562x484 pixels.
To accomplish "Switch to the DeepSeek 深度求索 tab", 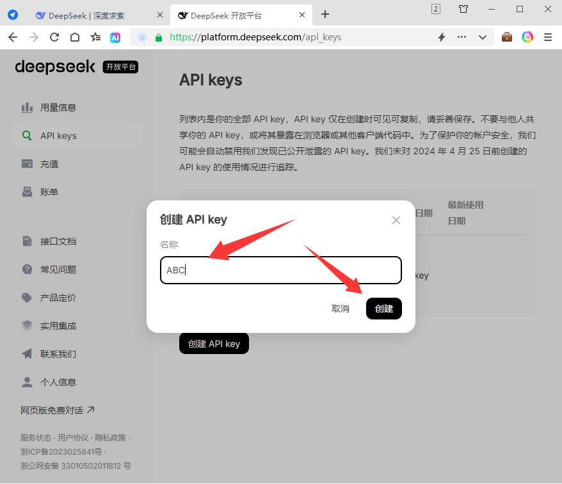I will (86, 15).
